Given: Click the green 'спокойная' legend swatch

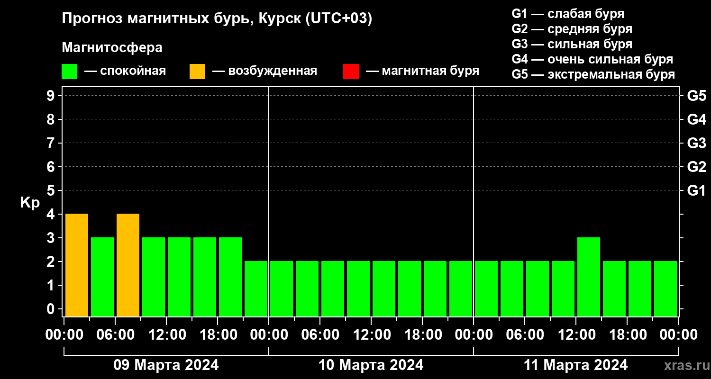Looking at the screenshot, I should coord(69,72).
